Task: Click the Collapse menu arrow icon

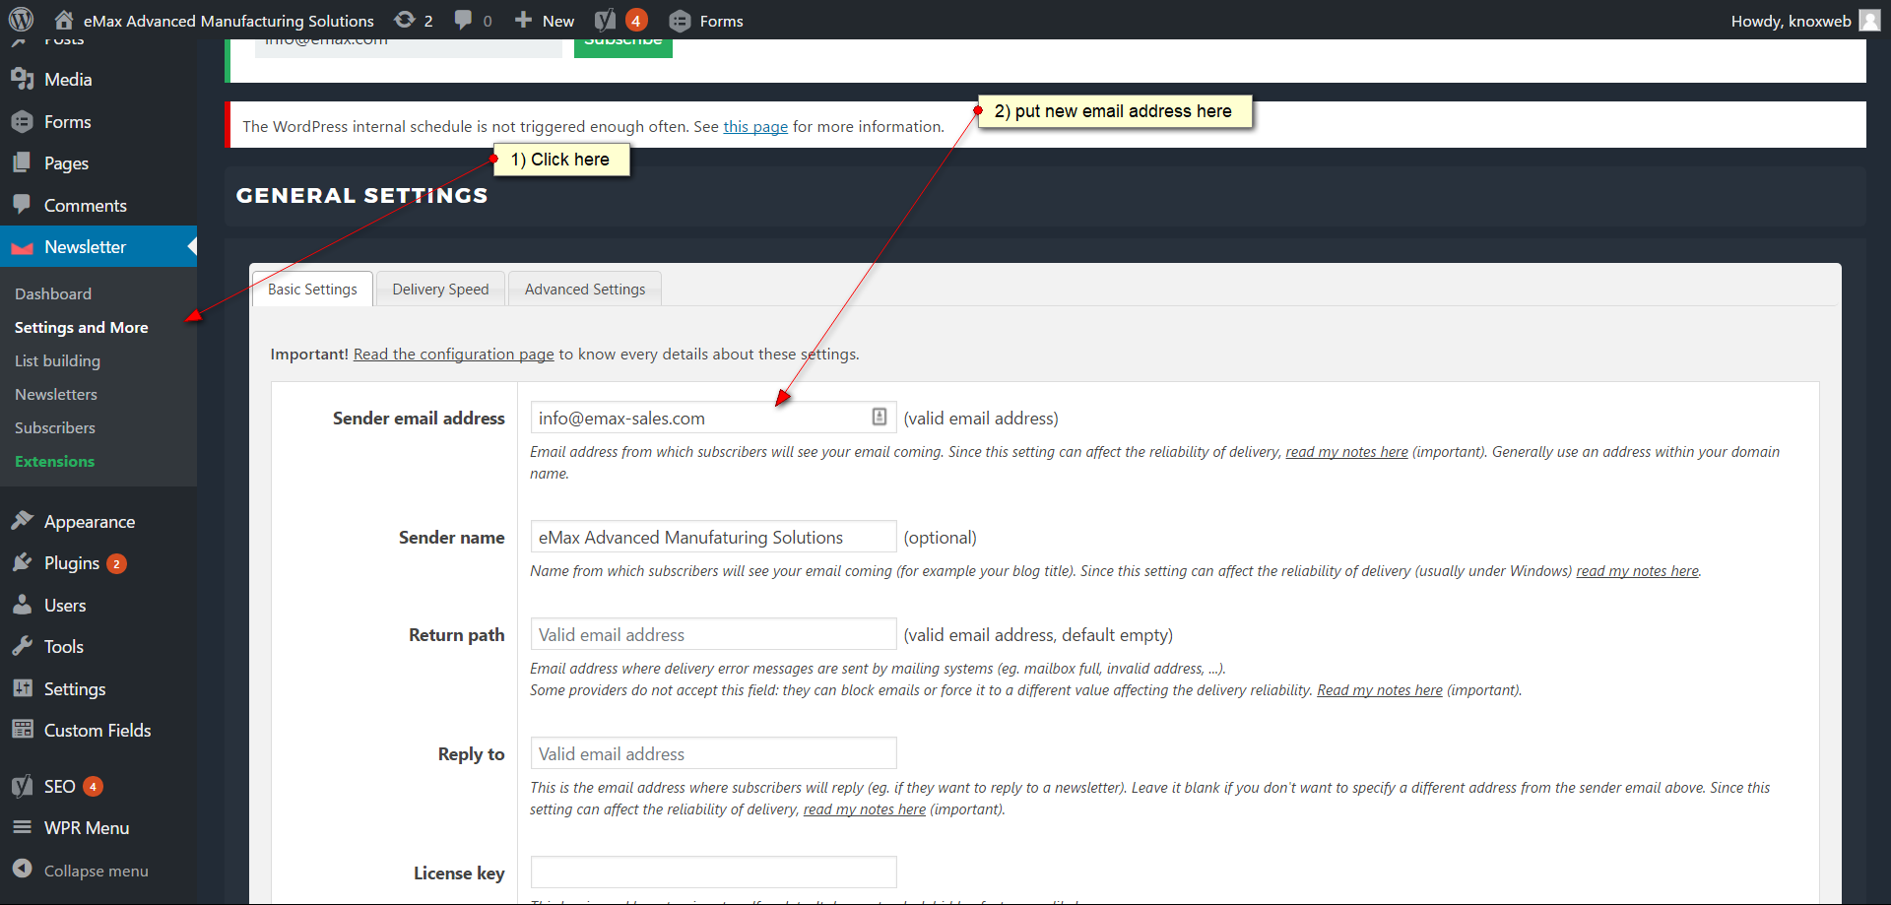Action: (x=22, y=869)
